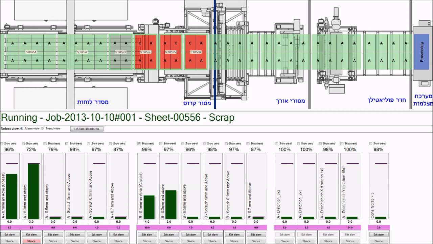Edit alarm for B - Scratch 5mm and Above

[x=212, y=235]
